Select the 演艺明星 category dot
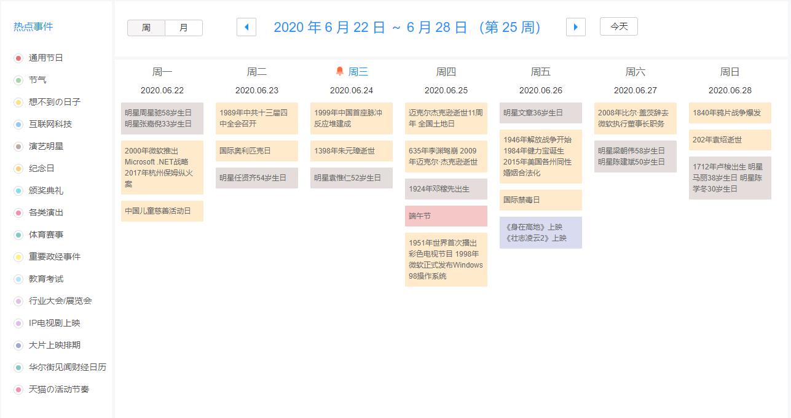The height and width of the screenshot is (418, 791). (x=18, y=146)
